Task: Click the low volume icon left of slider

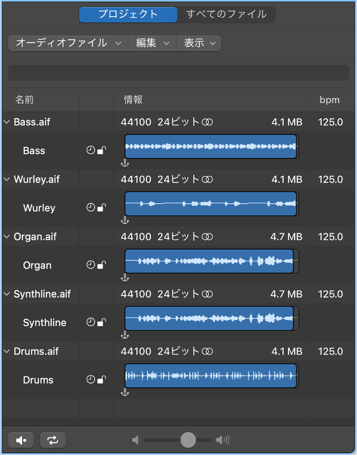Action: click(x=135, y=440)
